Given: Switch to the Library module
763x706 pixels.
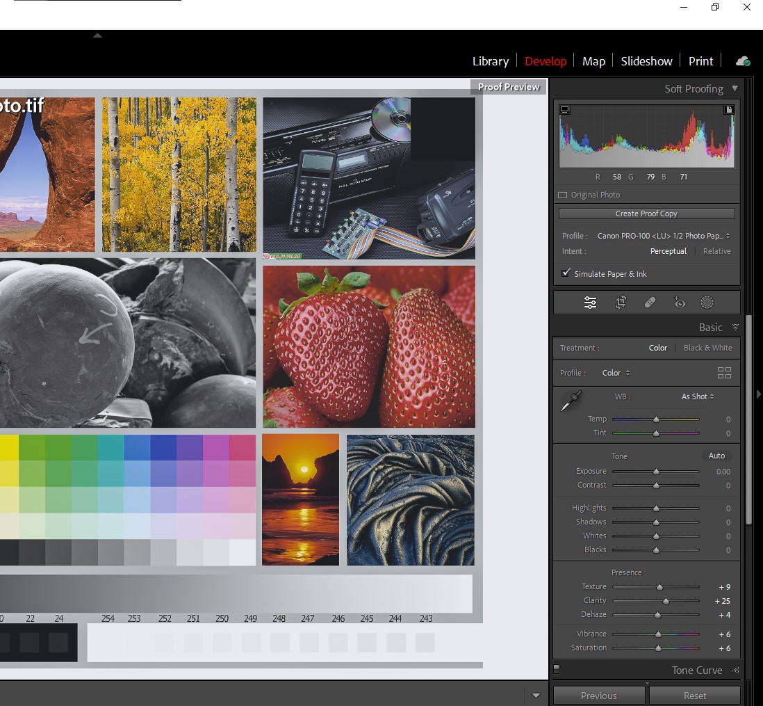Looking at the screenshot, I should click(490, 61).
